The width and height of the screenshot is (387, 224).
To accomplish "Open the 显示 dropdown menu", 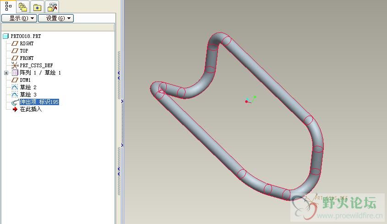I will (x=19, y=18).
